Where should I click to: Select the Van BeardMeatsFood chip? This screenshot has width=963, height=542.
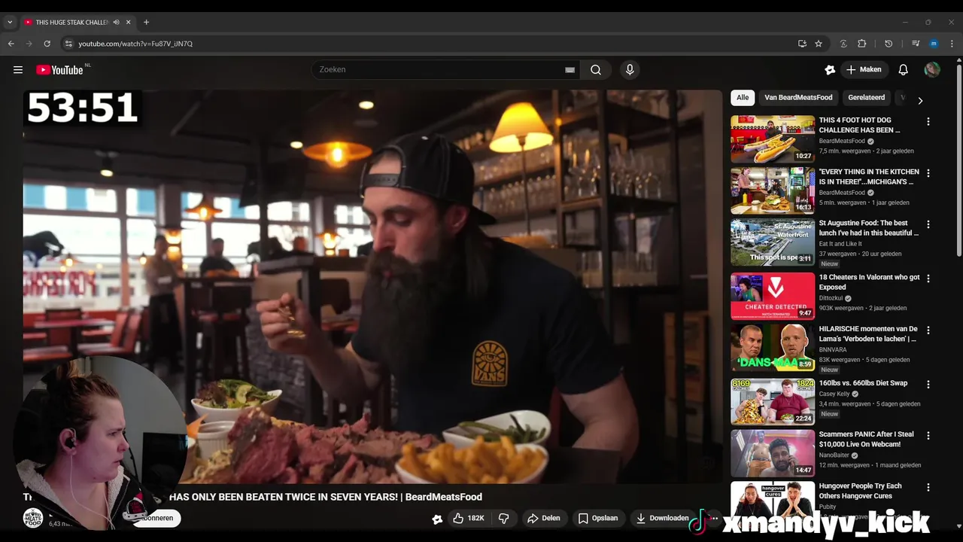pyautogui.click(x=798, y=97)
